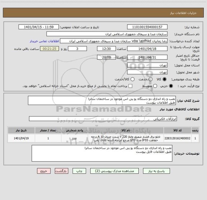Select the کالا/خدمت radio button

[x=132, y=79]
